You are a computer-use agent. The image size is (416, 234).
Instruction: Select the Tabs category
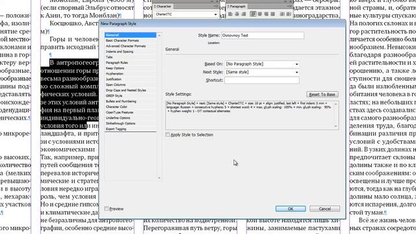point(130,57)
